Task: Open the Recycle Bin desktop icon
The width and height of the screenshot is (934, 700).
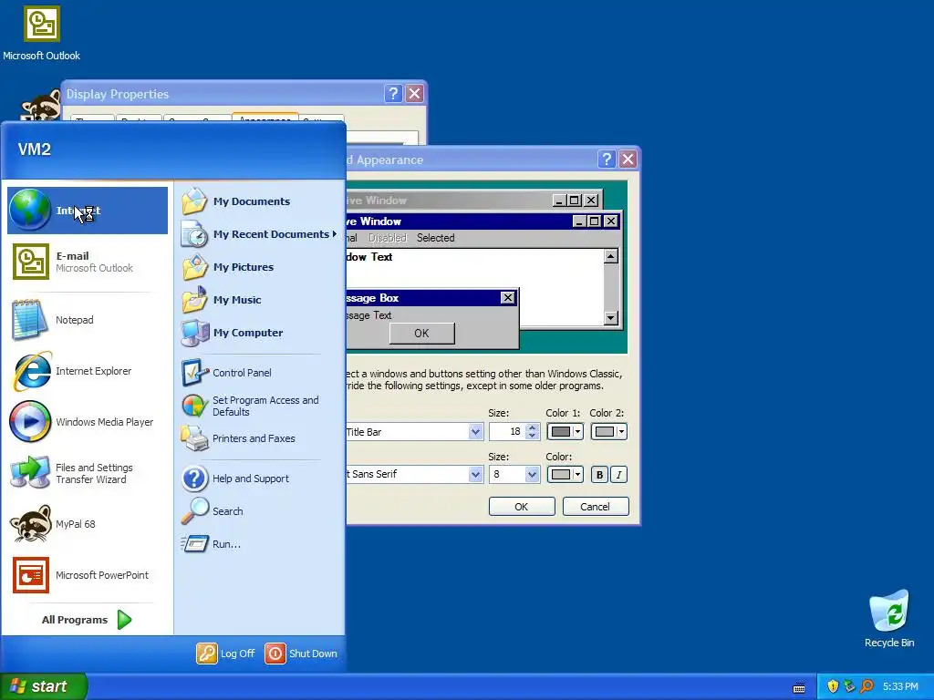Action: (x=889, y=619)
